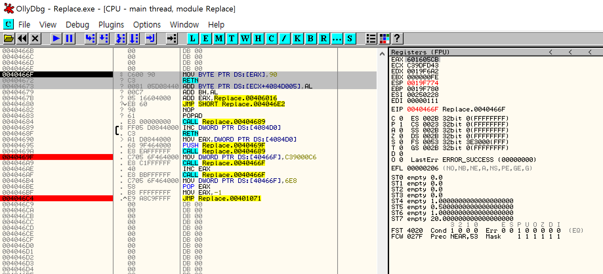Click the Step into toolbar icon
603x274 pixels.
[90, 39]
